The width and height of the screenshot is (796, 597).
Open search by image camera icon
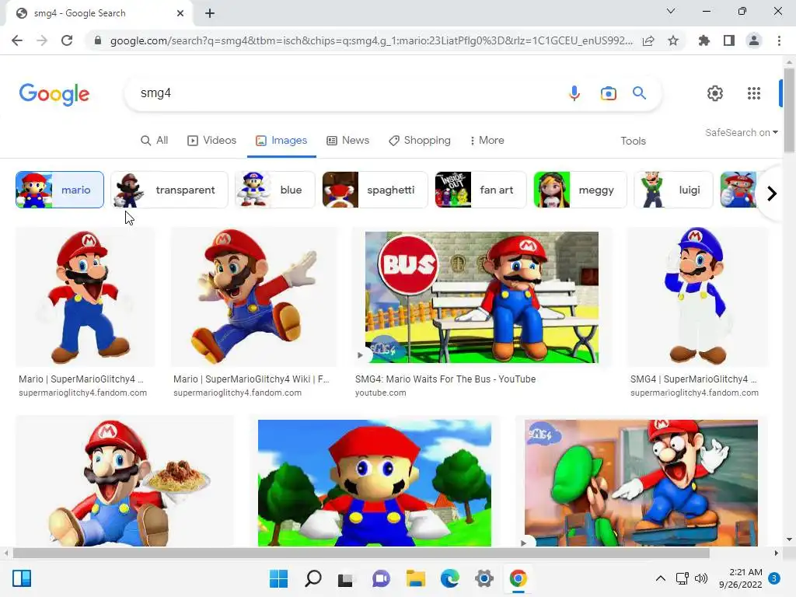pyautogui.click(x=608, y=93)
